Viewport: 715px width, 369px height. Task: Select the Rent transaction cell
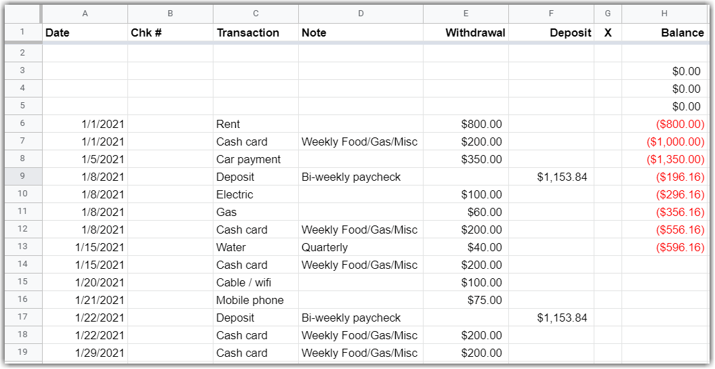256,124
